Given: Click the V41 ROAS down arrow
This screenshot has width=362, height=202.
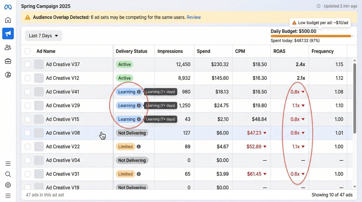Looking at the screenshot, I should coord(303,92).
